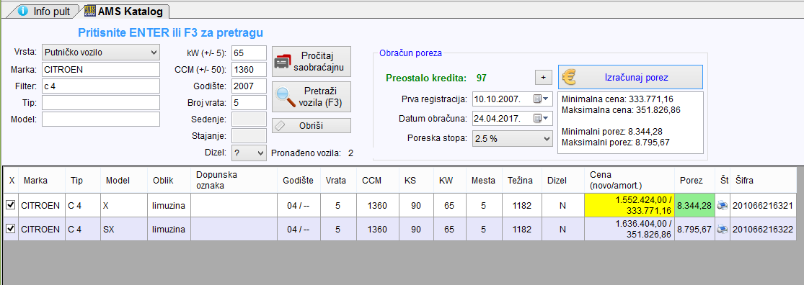The width and height of the screenshot is (804, 285).
Task: Click the CCM field showing 1360
Action: 249,69
